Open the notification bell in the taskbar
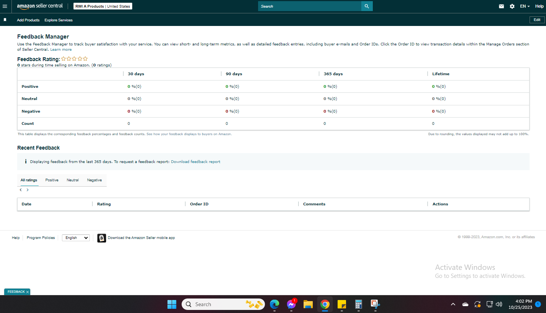The width and height of the screenshot is (546, 313). point(538,304)
